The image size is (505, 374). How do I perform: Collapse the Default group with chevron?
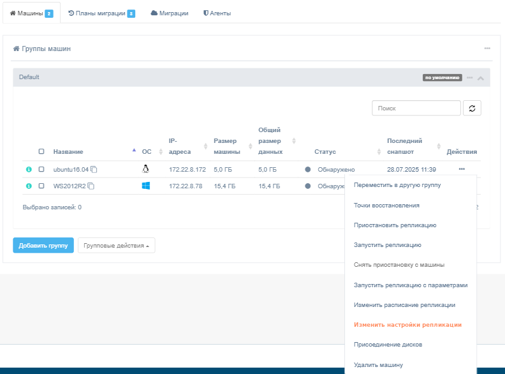[x=481, y=78]
